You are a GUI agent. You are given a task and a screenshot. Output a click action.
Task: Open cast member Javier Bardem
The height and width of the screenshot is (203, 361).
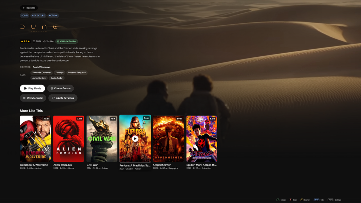coord(39,78)
